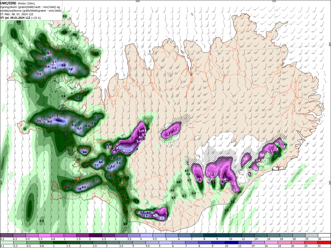
Task: Click the 4.6 precipitation value
Action: point(88,126)
